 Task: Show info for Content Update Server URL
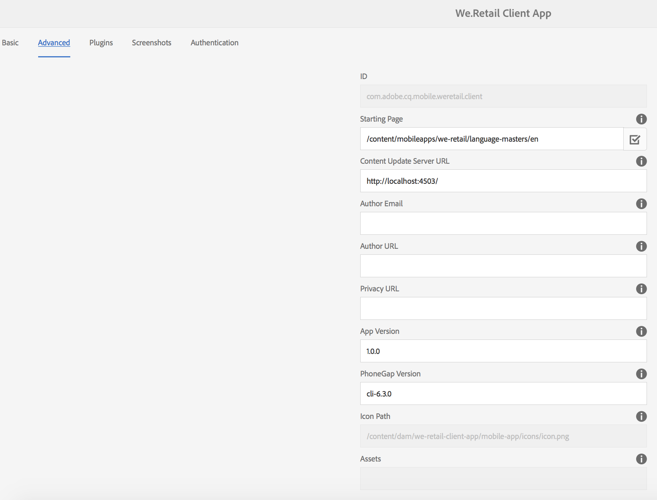641,161
